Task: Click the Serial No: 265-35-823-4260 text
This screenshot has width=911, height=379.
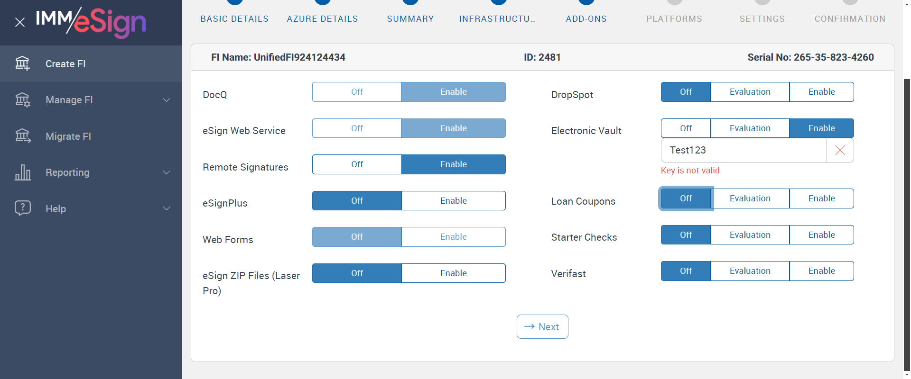Action: (x=810, y=57)
